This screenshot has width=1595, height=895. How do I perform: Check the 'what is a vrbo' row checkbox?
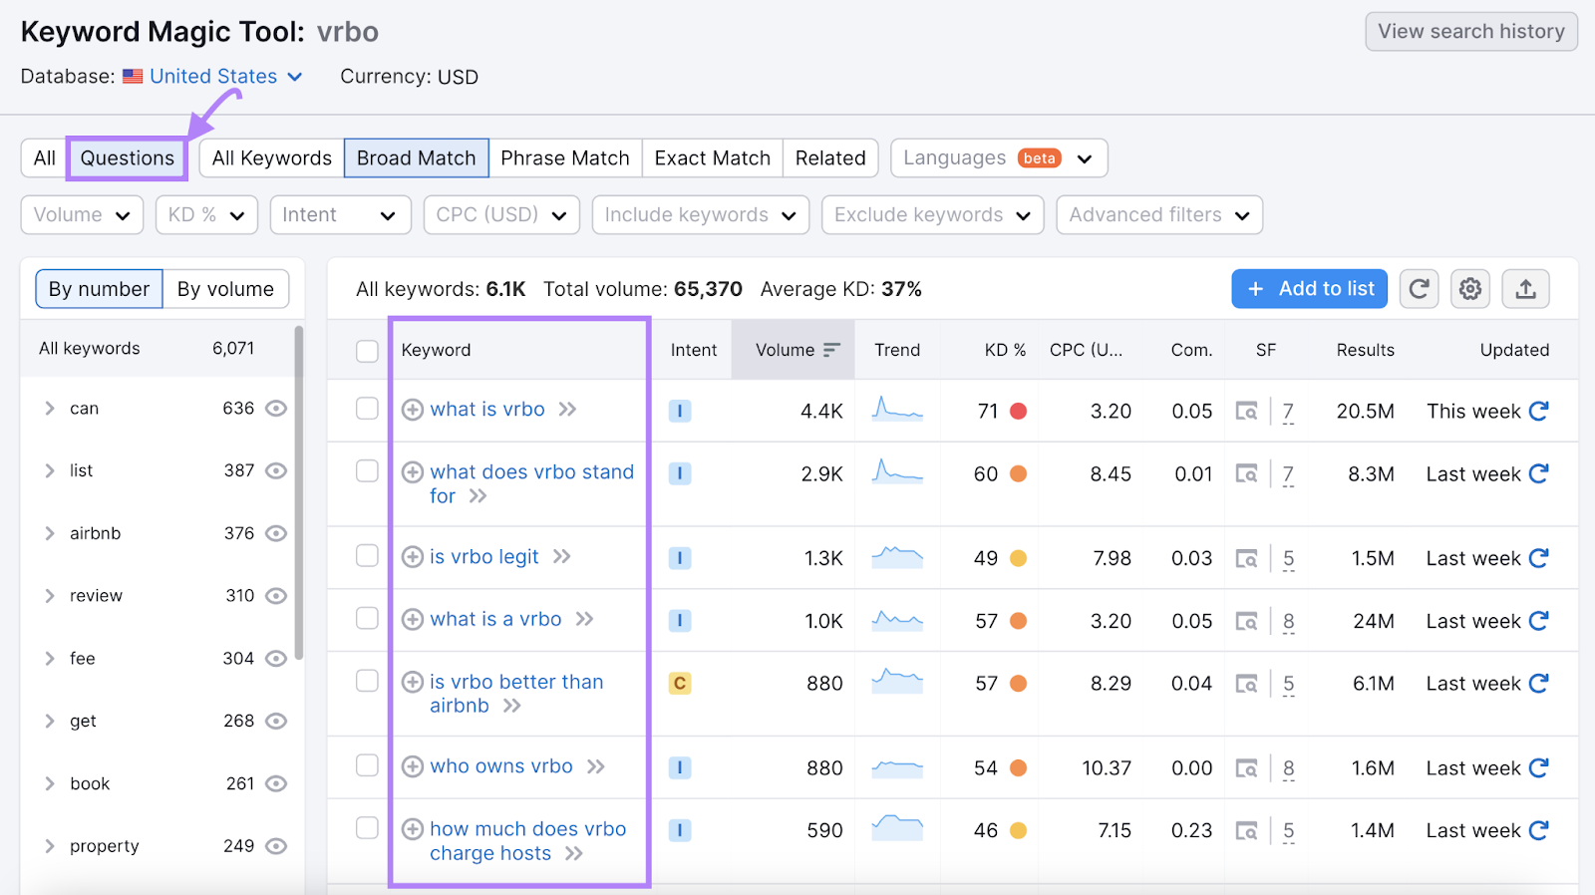tap(367, 618)
